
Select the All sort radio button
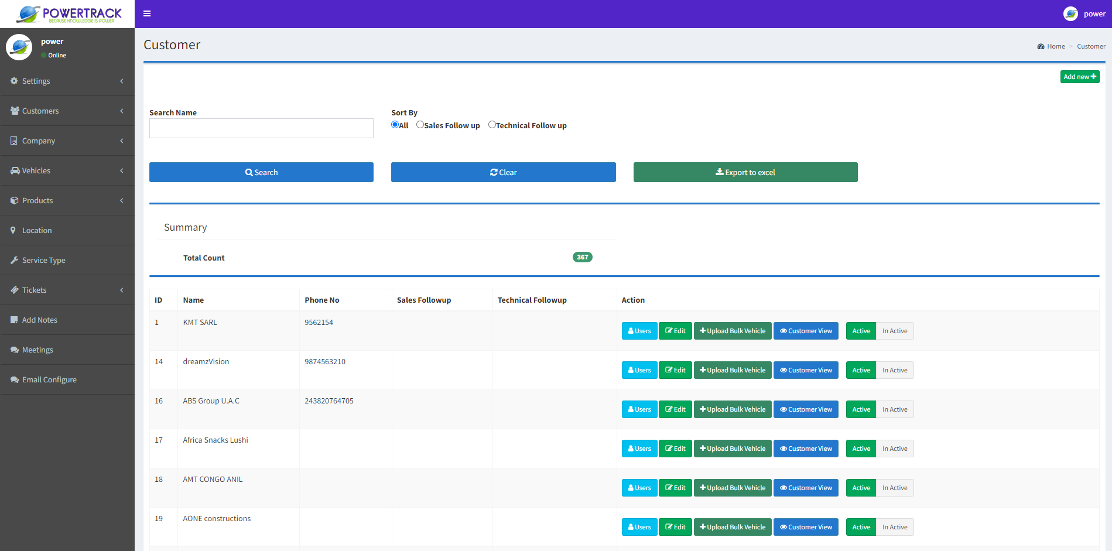395,125
